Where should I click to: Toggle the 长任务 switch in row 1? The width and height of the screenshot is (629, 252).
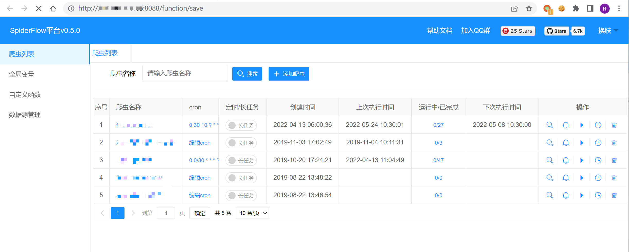point(241,125)
